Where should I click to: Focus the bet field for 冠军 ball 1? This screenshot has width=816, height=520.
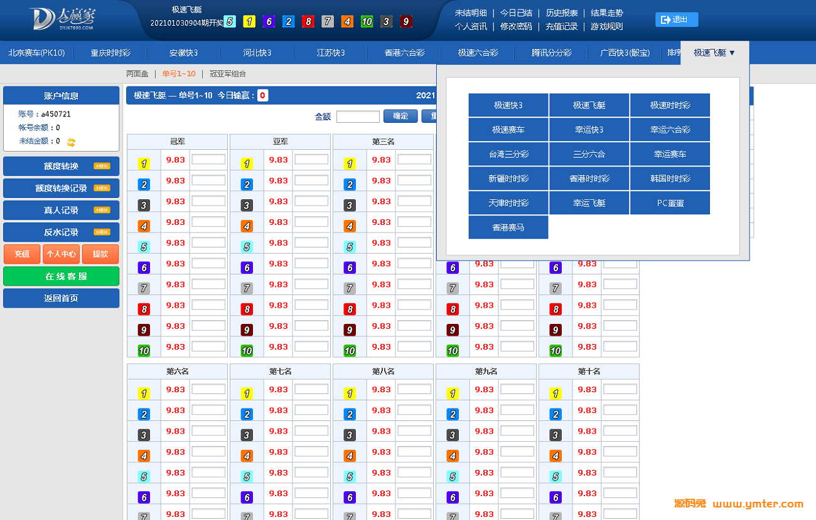tap(208, 160)
